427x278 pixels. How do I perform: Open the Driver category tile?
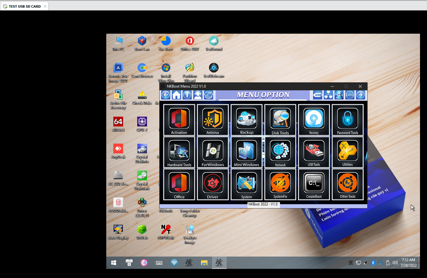213,185
